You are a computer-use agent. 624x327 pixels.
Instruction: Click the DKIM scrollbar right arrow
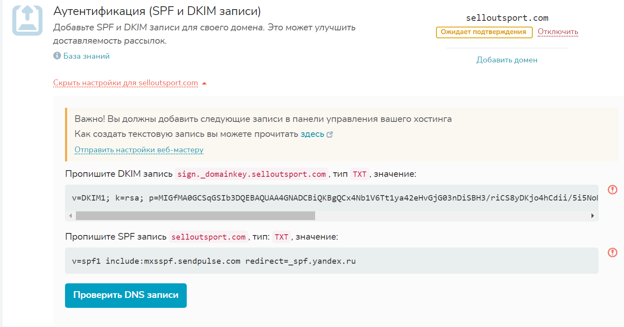tap(592, 216)
